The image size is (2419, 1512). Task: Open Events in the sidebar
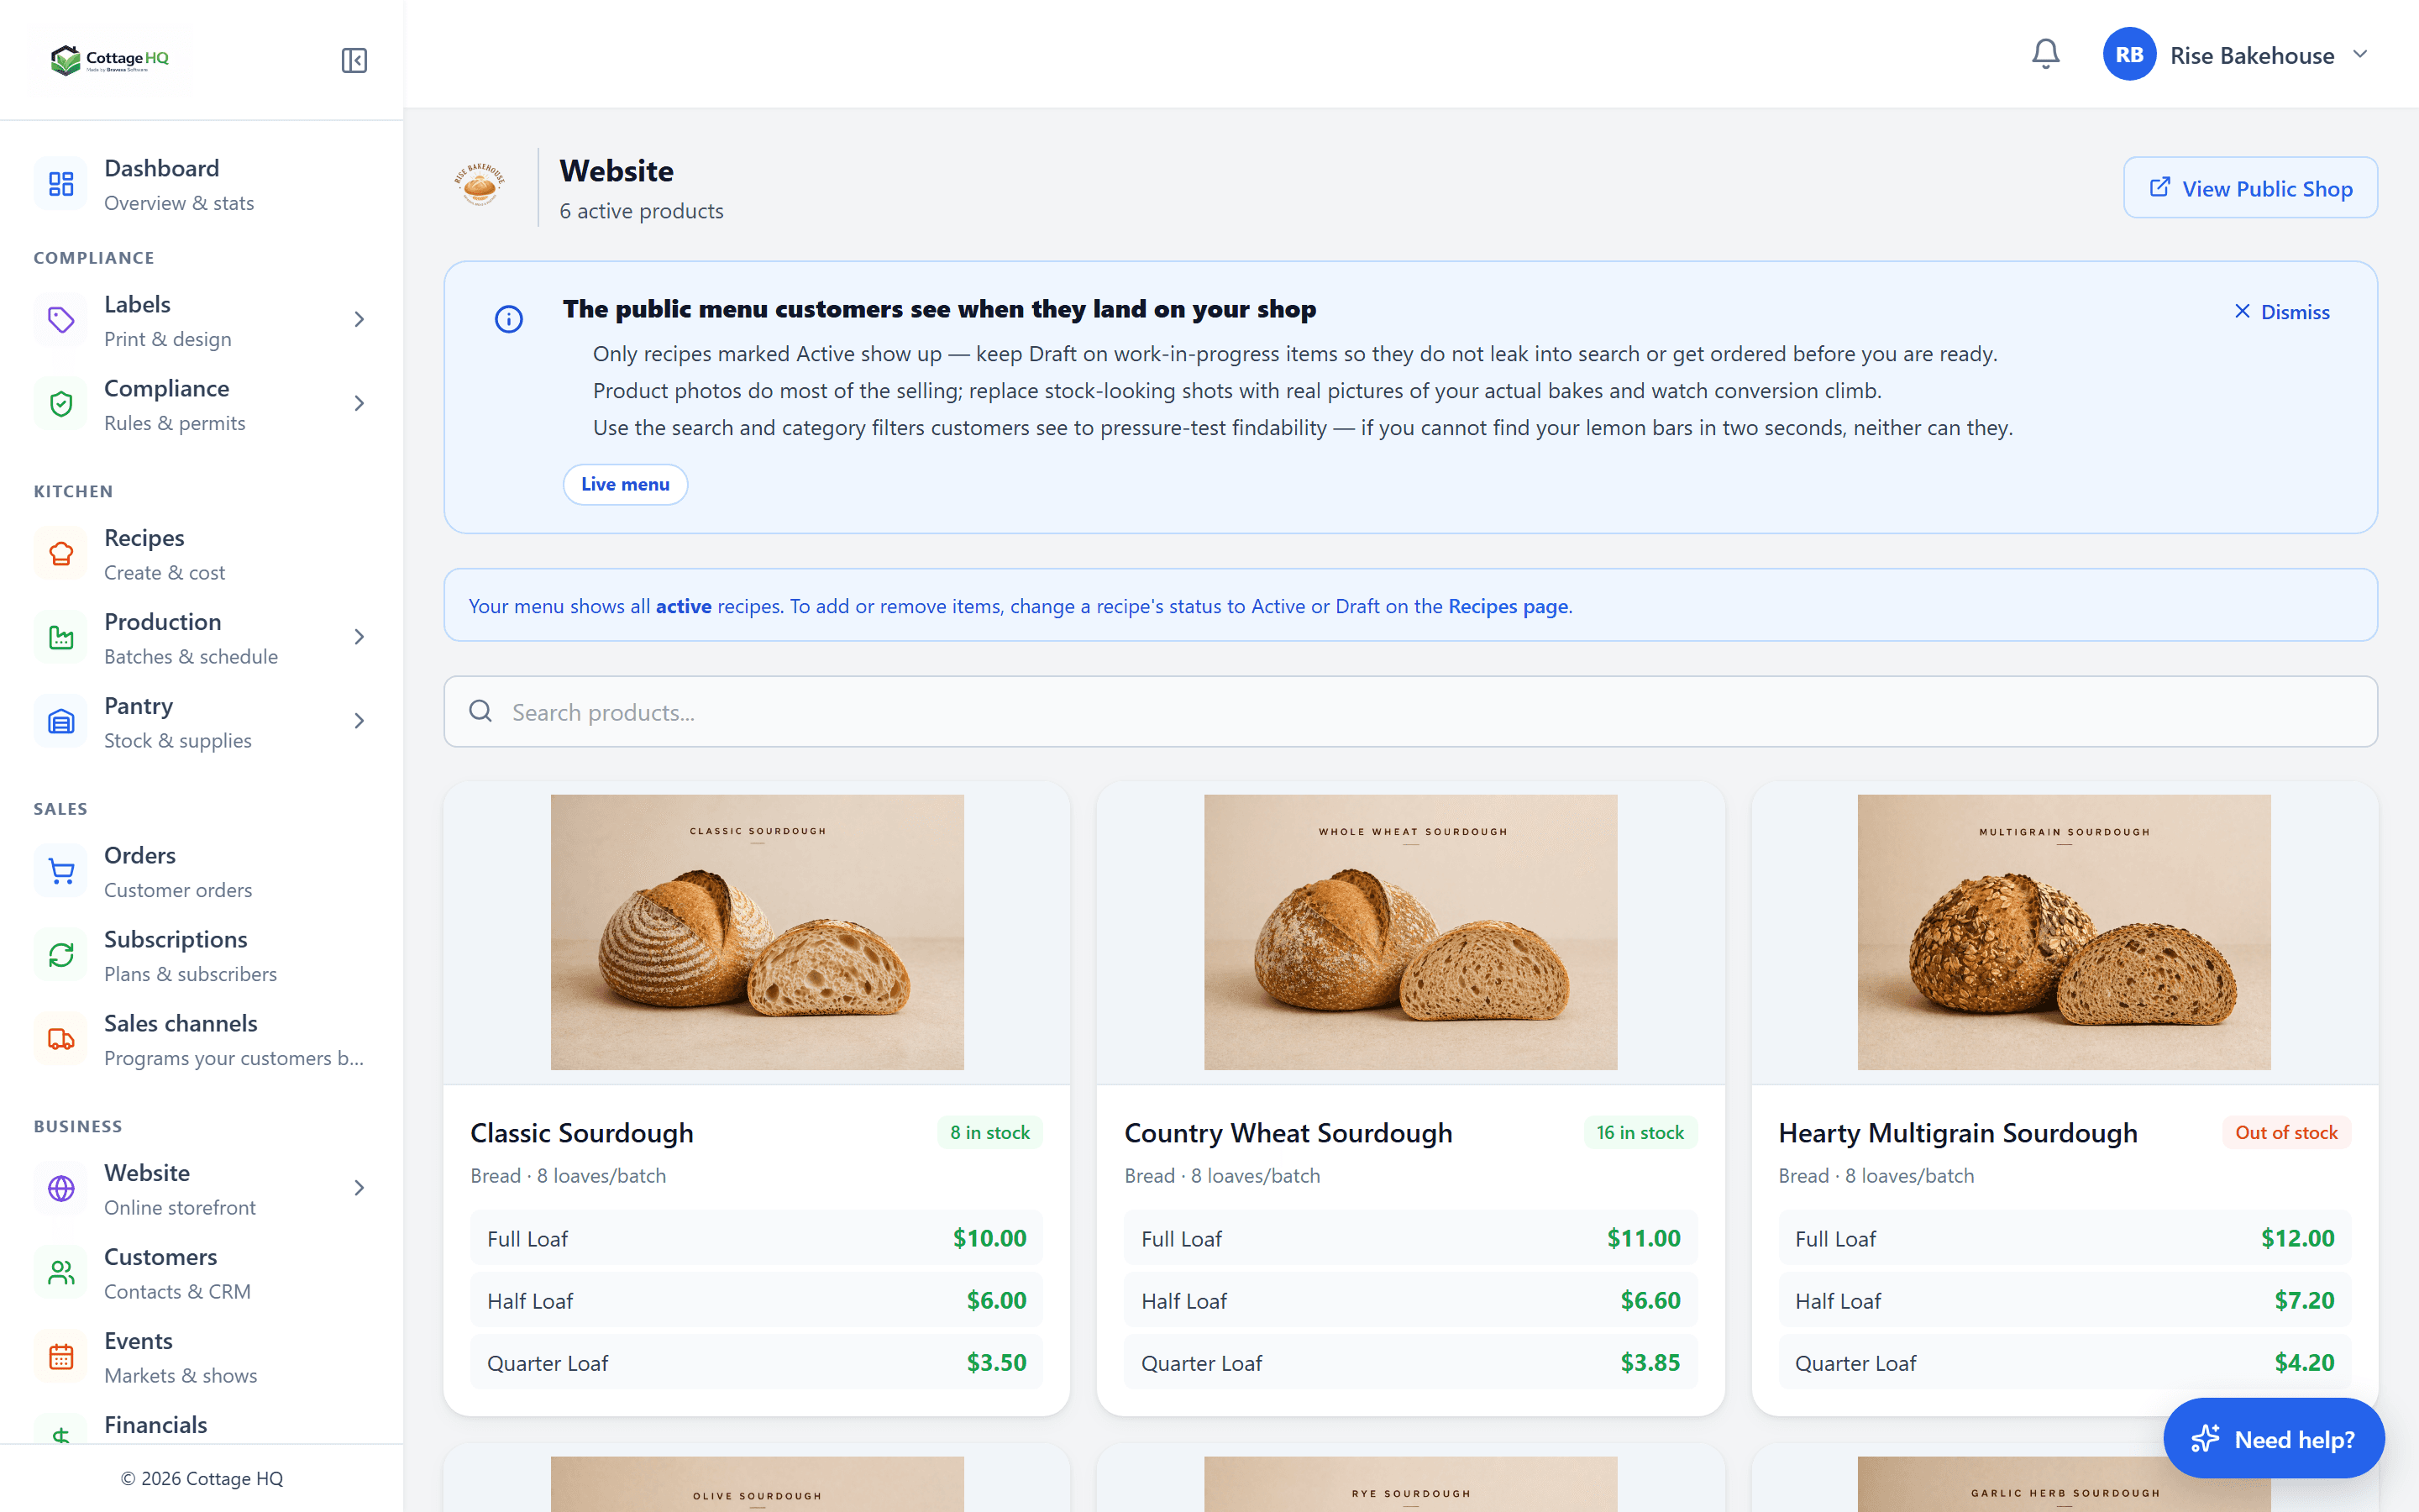coord(201,1357)
